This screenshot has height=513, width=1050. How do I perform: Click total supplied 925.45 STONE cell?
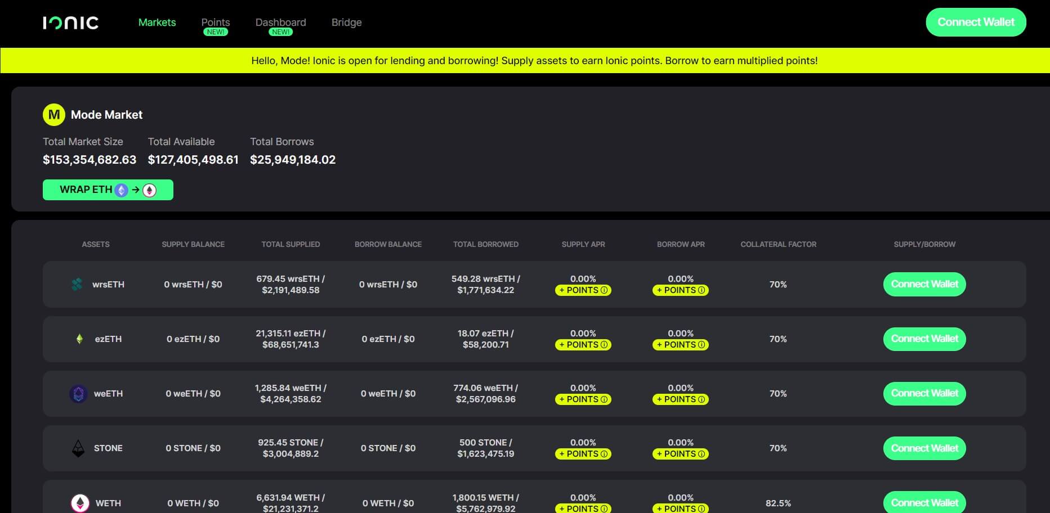(x=291, y=448)
